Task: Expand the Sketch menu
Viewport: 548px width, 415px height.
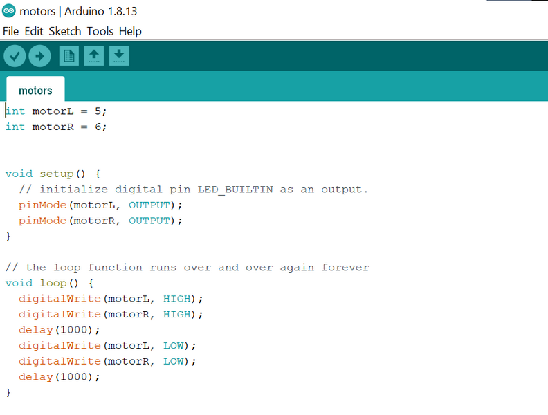Action: pyautogui.click(x=65, y=31)
